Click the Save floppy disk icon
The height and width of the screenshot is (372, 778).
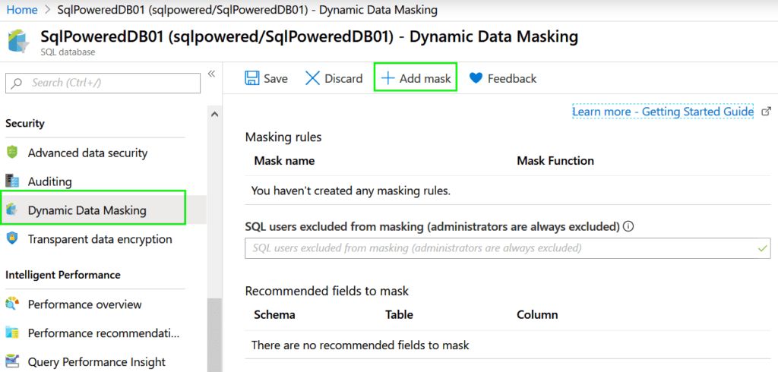[x=252, y=78]
